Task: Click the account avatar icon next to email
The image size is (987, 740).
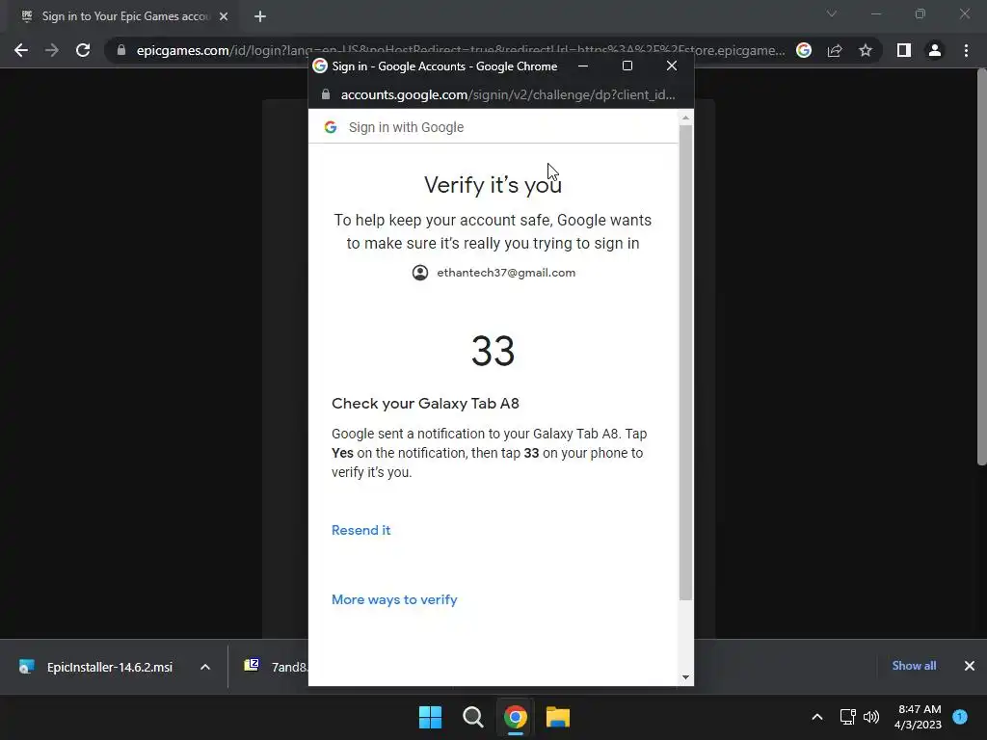Action: pyautogui.click(x=420, y=273)
